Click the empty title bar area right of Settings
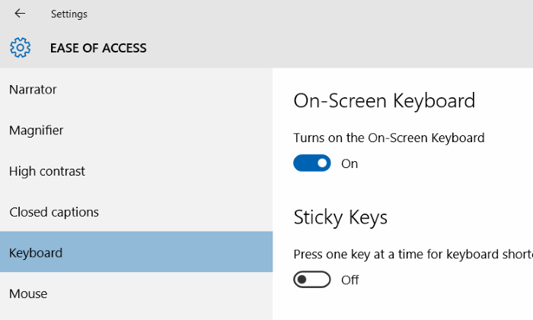Screen dimensions: 533x320 (305, 14)
